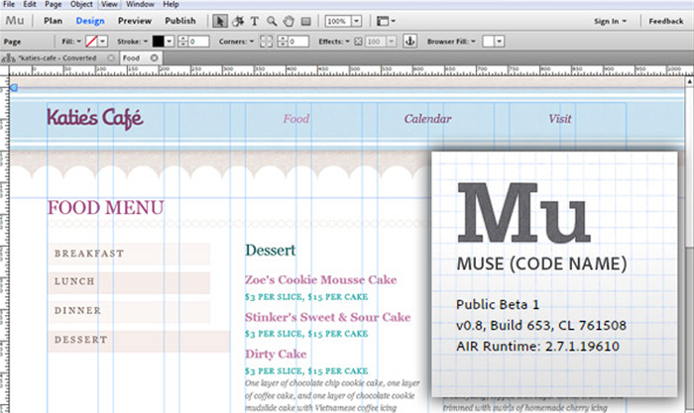Expand the Corners options menu
The width and height of the screenshot is (694, 413).
236,42
